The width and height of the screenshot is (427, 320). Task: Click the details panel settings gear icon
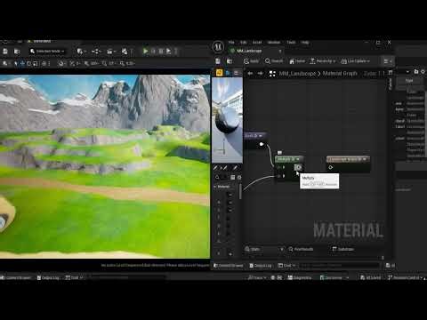[239, 177]
